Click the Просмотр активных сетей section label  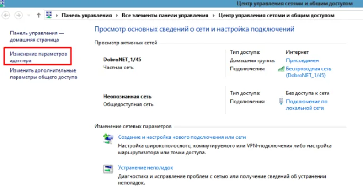[x=126, y=43]
